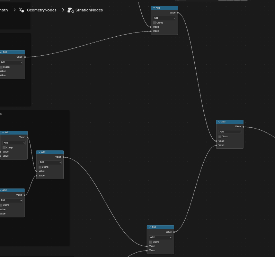Open operation dropdown on topmost Add node
Image resolution: width=275 pixels, height=257 pixels.
click(164, 18)
